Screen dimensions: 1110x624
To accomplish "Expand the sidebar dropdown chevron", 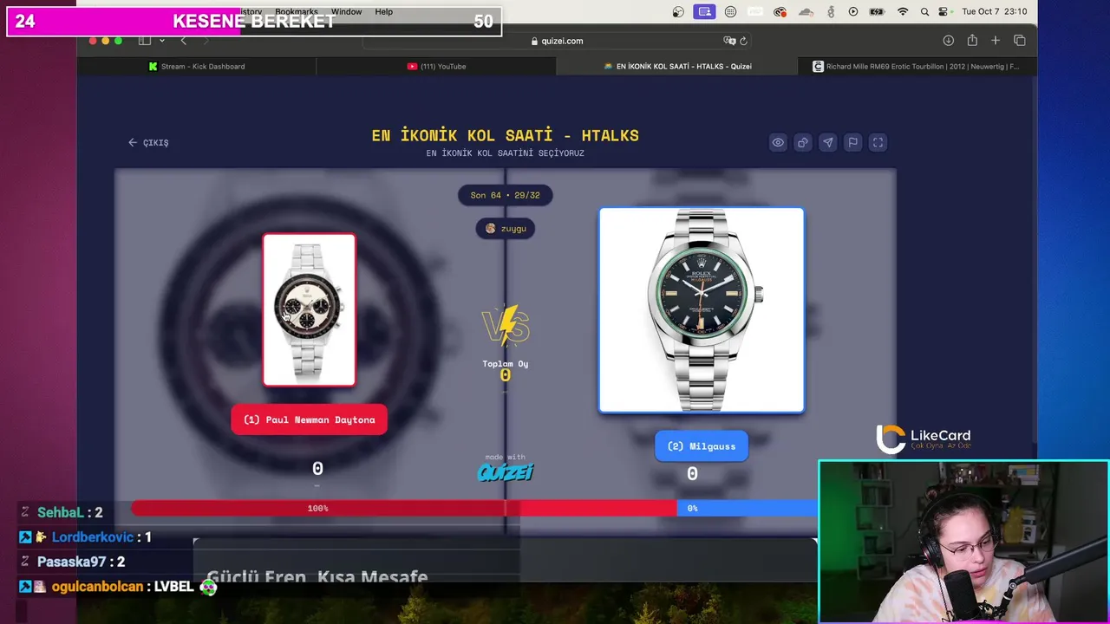I will (x=161, y=41).
